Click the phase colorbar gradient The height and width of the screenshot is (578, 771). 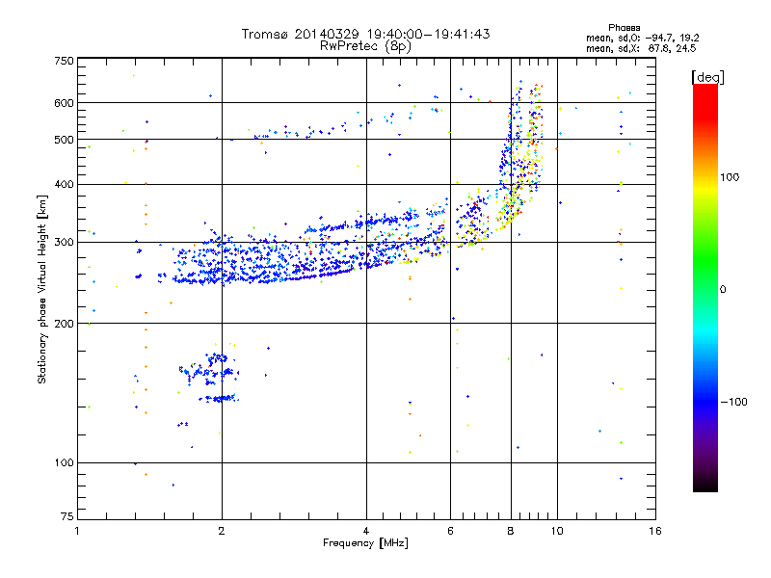705,288
